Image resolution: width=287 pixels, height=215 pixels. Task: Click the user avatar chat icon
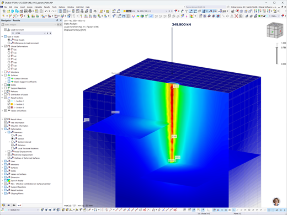click(277, 201)
